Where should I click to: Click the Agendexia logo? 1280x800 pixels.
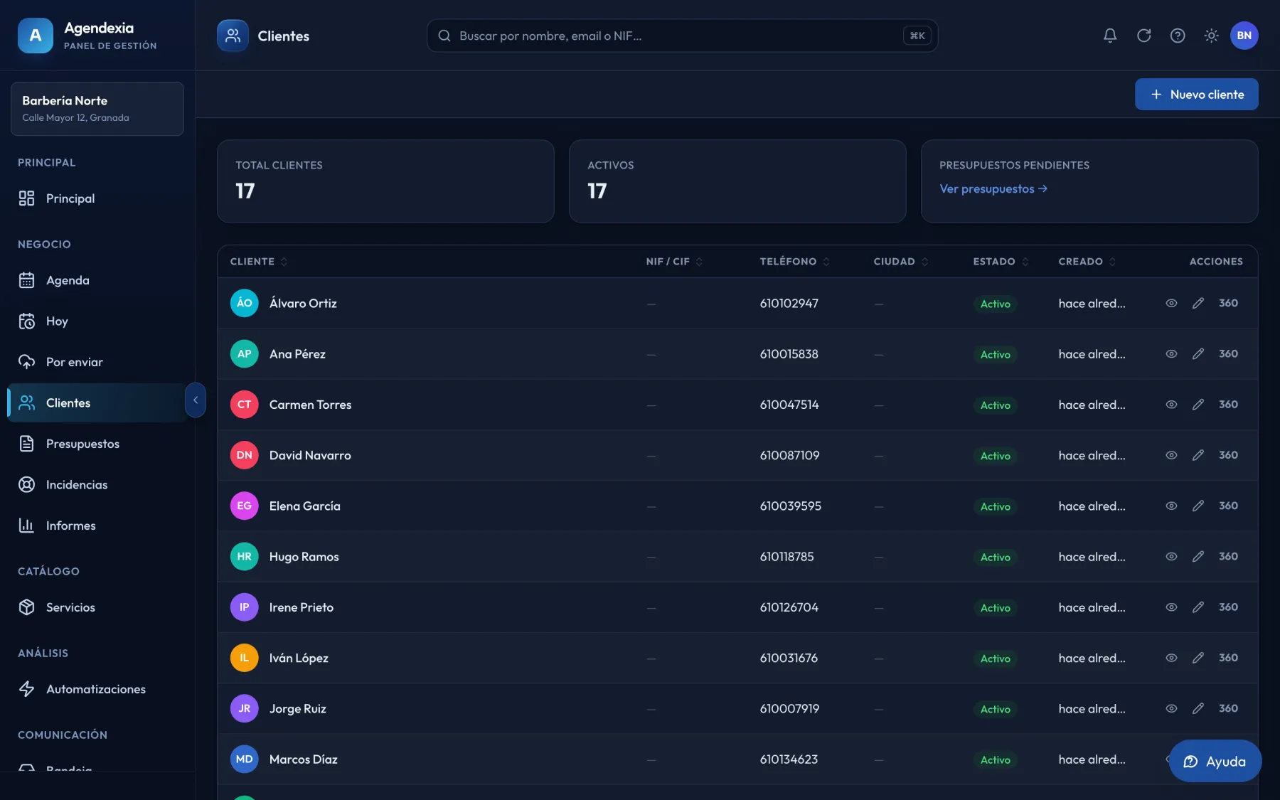pyautogui.click(x=36, y=36)
